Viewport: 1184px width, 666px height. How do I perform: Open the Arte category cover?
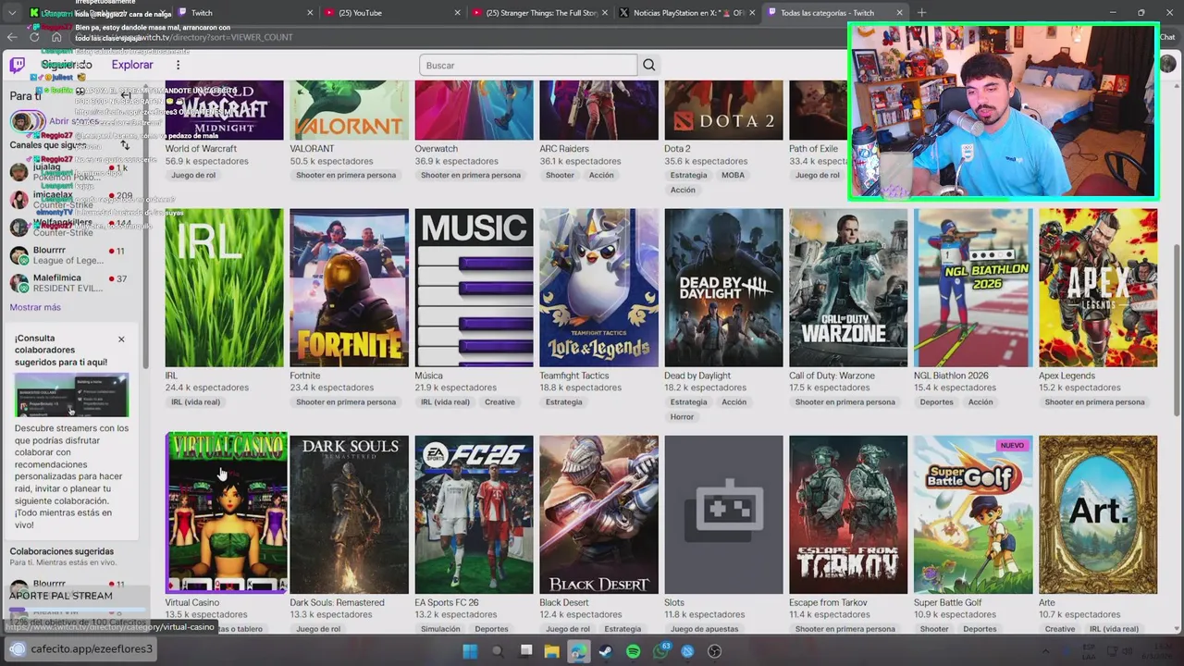click(x=1098, y=514)
